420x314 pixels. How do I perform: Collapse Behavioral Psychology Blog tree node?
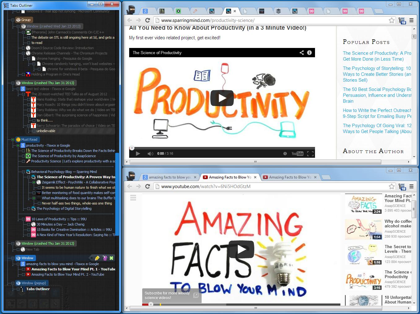(23, 172)
